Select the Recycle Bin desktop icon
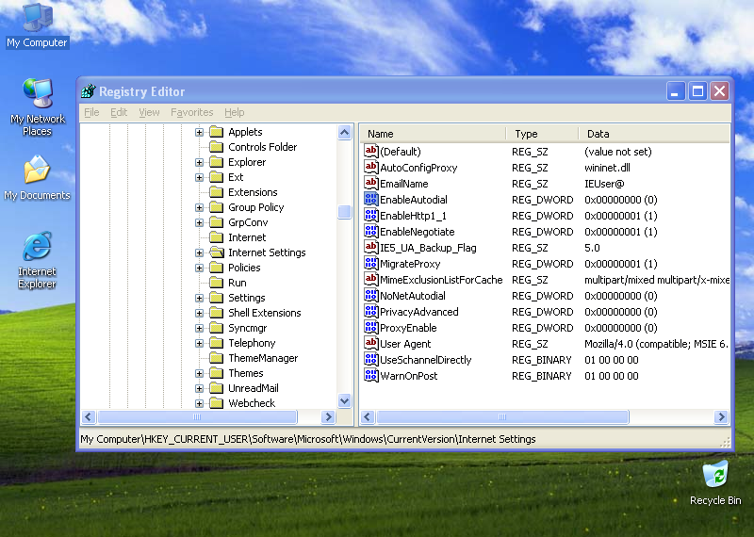Viewport: 754px width, 537px height. (715, 483)
